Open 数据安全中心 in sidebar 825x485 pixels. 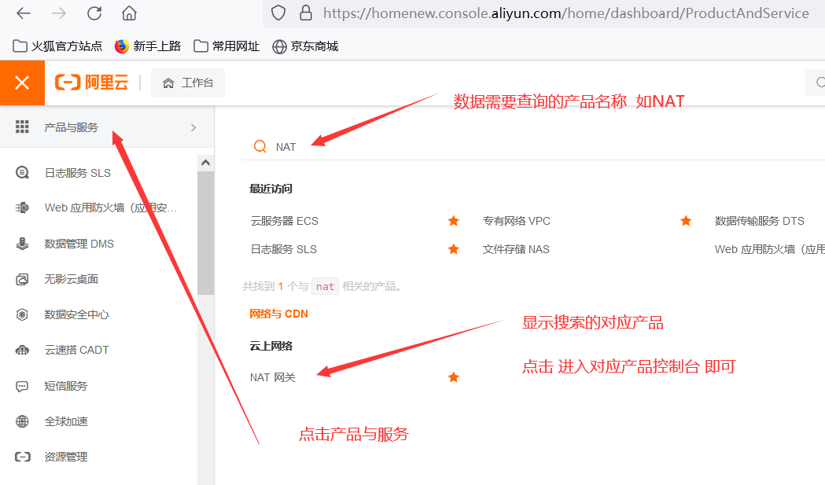[76, 314]
